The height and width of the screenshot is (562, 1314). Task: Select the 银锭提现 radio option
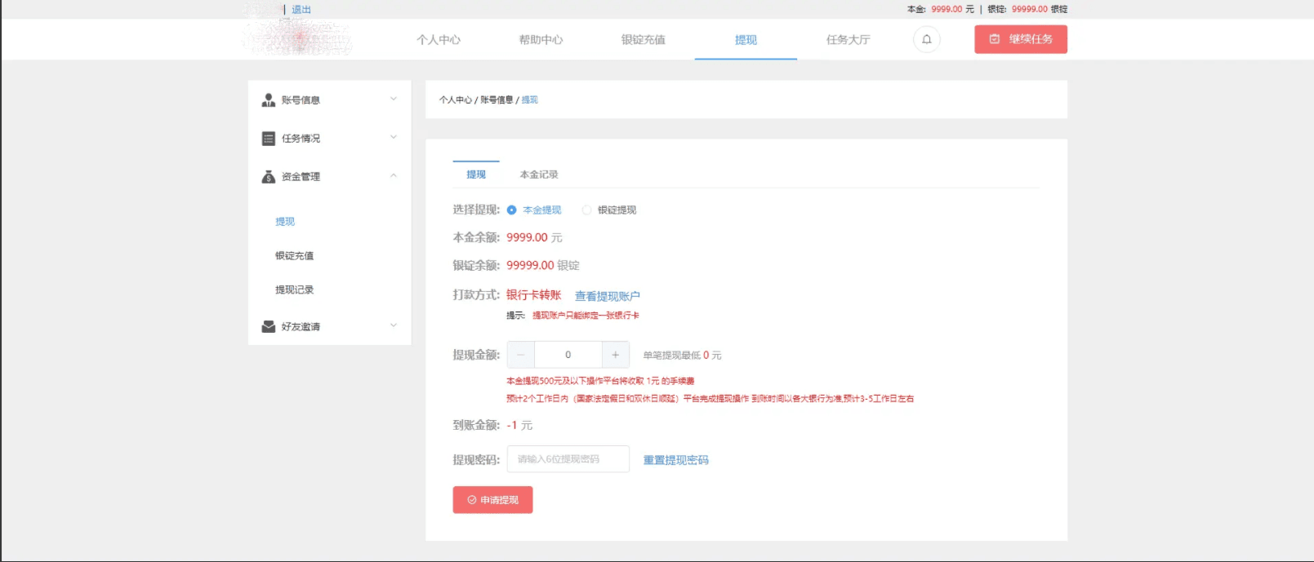point(586,210)
